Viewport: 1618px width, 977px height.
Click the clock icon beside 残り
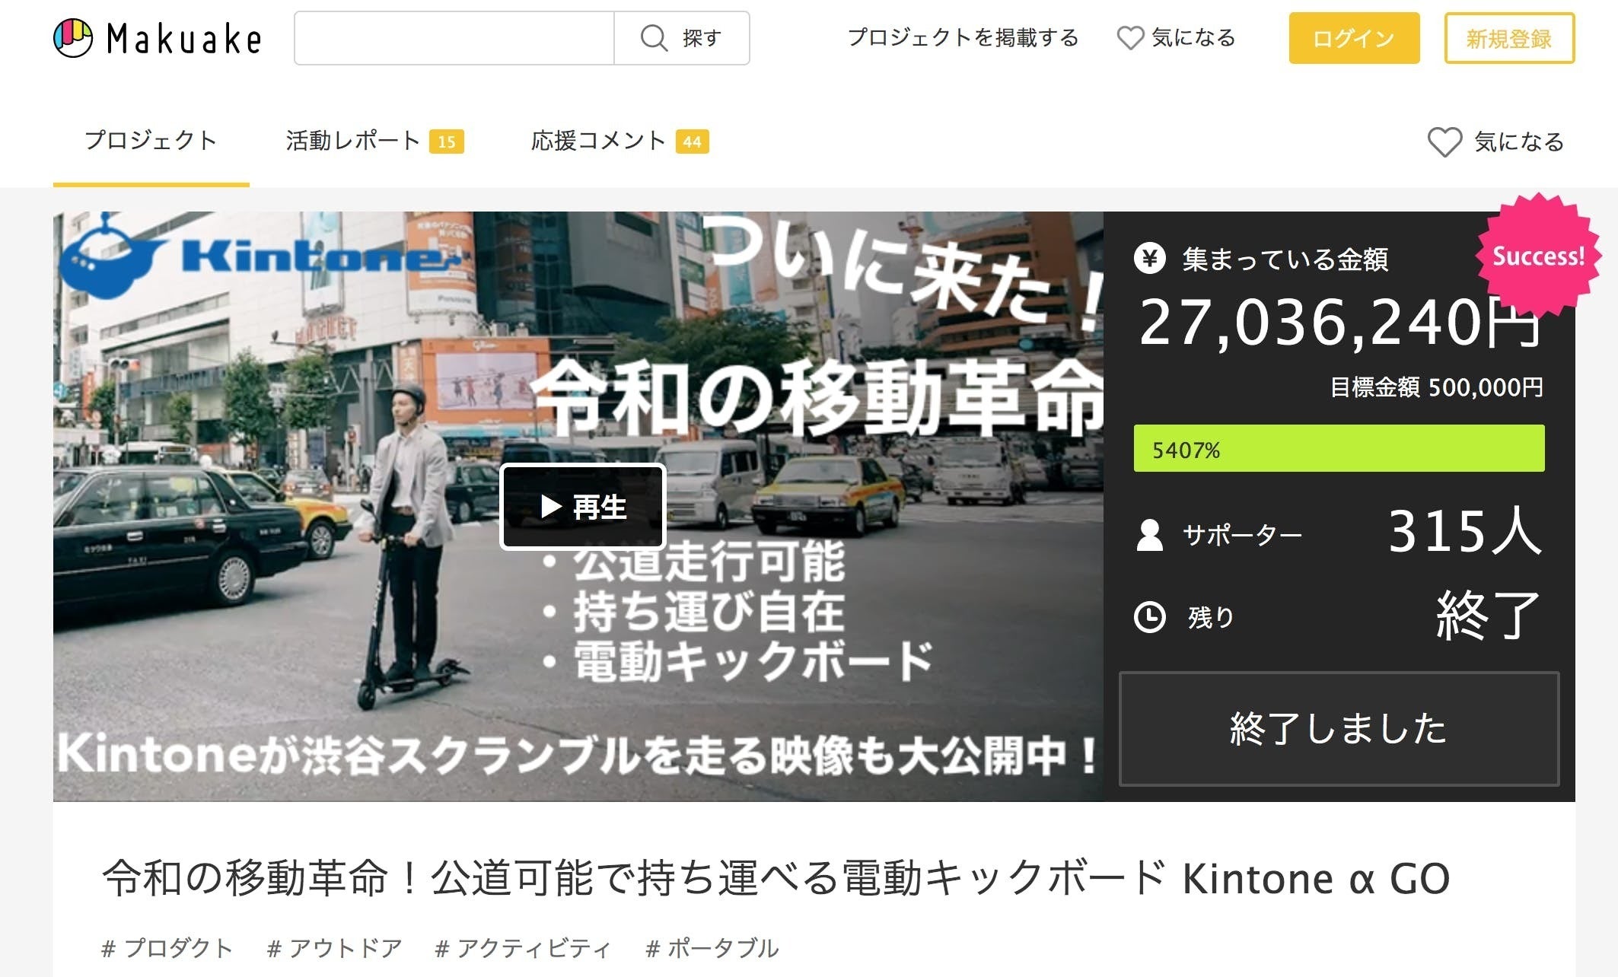tap(1149, 616)
